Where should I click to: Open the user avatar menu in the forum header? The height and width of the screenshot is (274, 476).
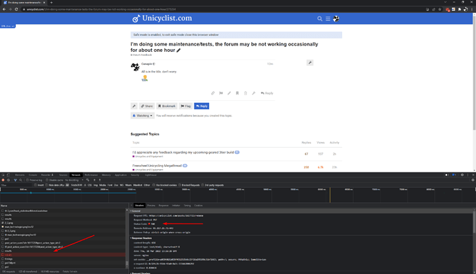(x=336, y=19)
